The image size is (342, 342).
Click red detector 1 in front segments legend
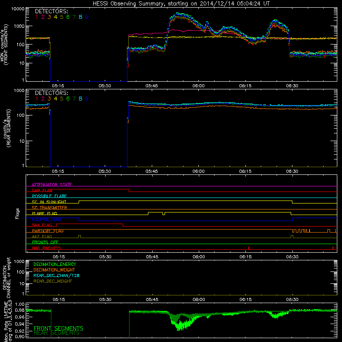pos(37,17)
